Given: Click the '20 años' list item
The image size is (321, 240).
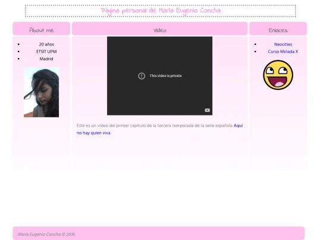Looking at the screenshot, I should [x=46, y=44].
